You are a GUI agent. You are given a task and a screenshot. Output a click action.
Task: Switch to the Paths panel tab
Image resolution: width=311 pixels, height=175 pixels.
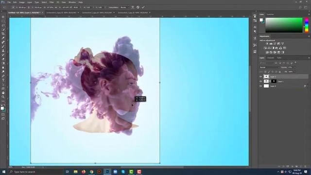tap(279, 58)
